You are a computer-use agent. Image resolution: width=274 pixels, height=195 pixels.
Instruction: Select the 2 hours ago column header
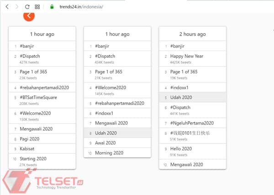(192, 34)
